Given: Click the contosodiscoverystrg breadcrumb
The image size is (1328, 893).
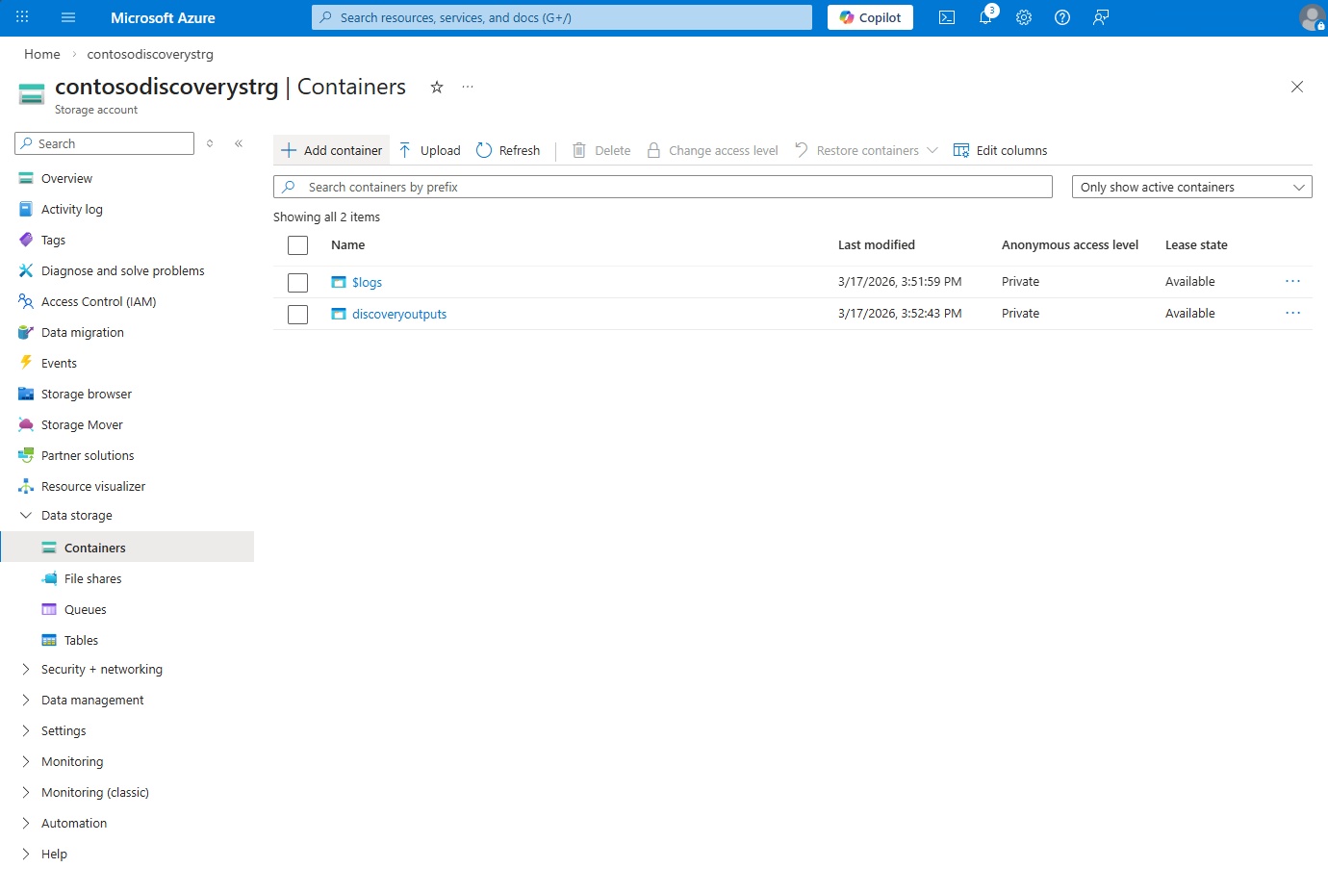Looking at the screenshot, I should (x=150, y=55).
